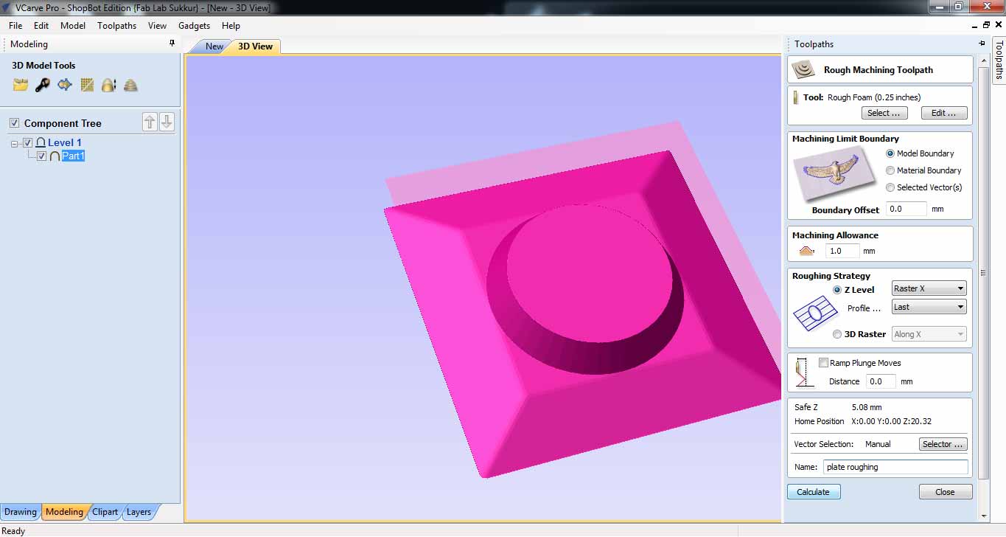Screen dimensions: 1006x537
Task: Toggle the Part1 visibility checkbox
Action: pos(41,156)
